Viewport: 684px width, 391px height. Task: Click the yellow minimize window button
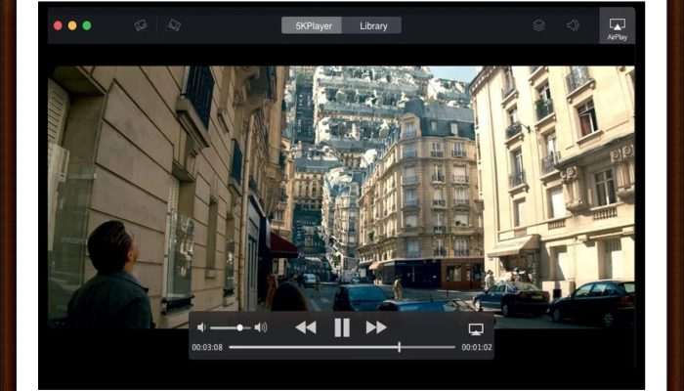point(72,25)
